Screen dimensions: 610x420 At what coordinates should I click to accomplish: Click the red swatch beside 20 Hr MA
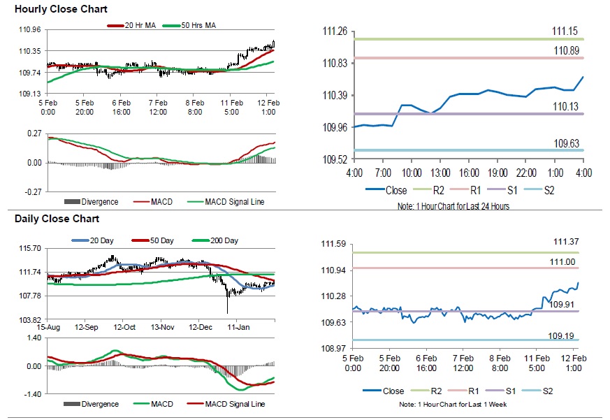tap(115, 26)
